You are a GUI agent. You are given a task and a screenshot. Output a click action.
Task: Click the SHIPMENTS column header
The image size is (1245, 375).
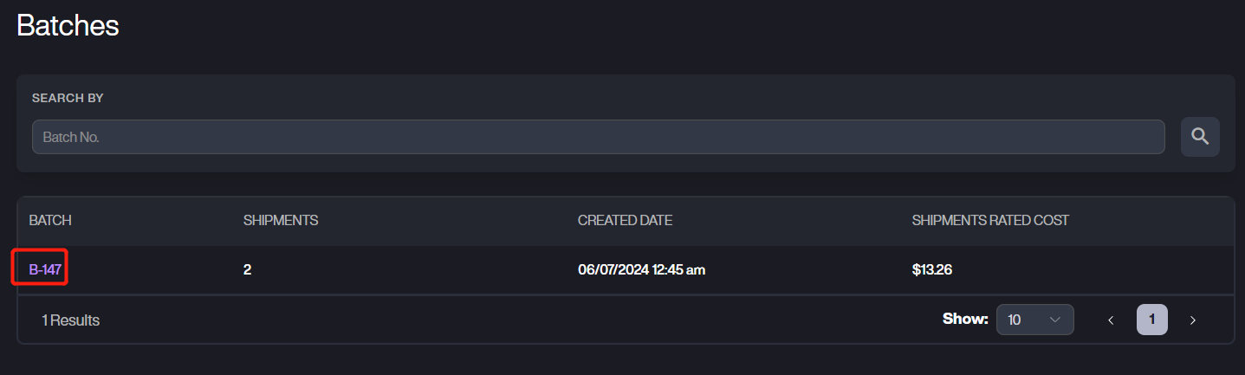[281, 221]
